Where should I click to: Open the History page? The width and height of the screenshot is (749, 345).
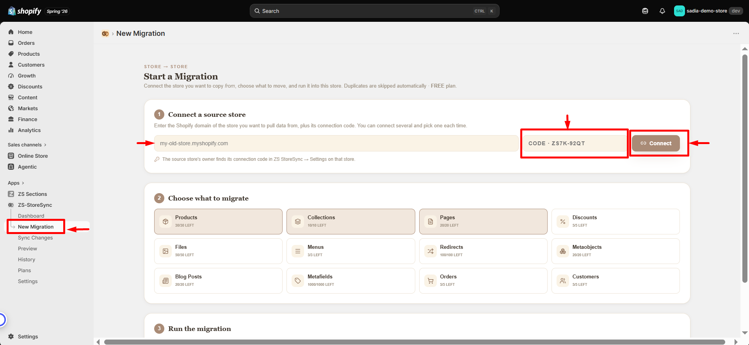point(27,259)
